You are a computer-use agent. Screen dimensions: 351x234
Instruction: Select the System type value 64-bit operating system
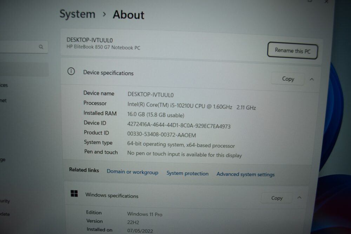pyautogui.click(x=181, y=145)
